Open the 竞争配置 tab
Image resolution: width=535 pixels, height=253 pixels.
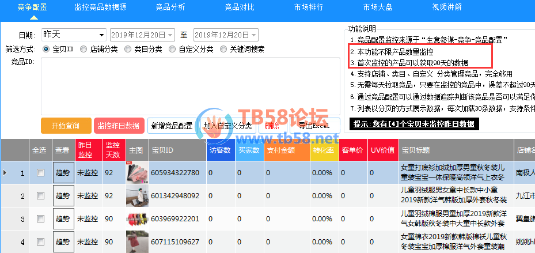[x=32, y=7]
